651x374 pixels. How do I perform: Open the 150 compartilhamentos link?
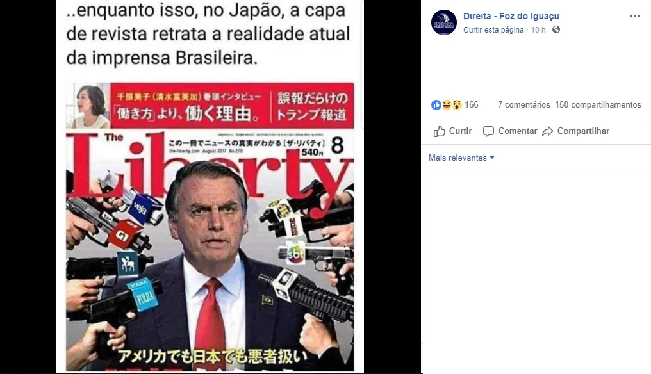pyautogui.click(x=598, y=104)
